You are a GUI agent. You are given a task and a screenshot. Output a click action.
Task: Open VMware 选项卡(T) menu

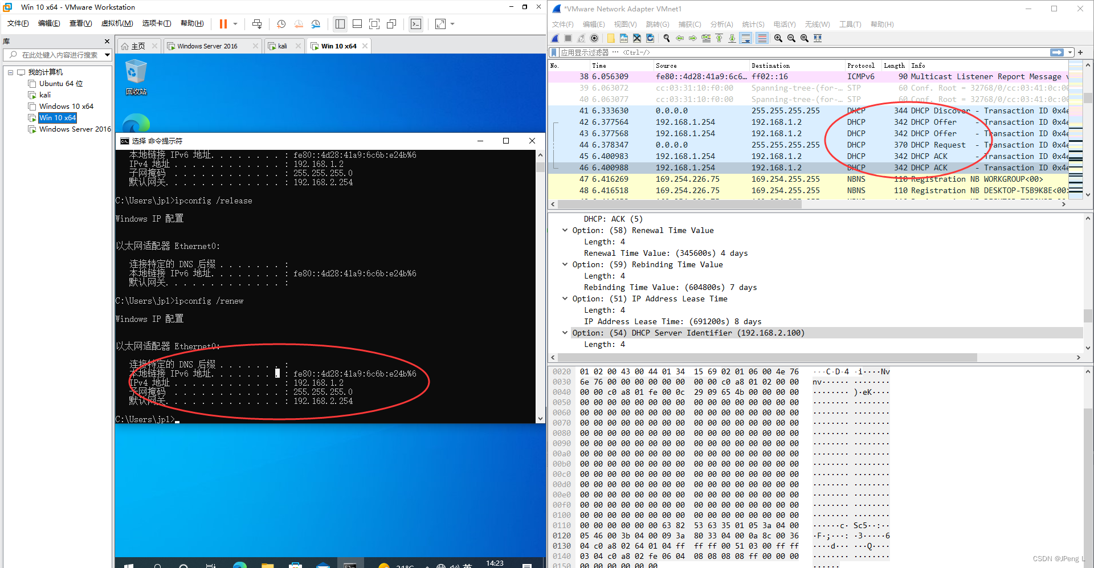point(157,23)
